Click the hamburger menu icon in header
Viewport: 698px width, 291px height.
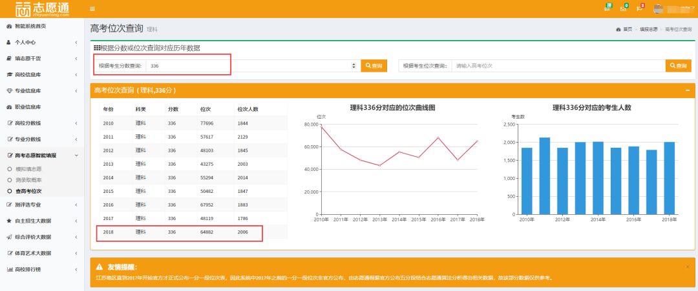[x=92, y=8]
